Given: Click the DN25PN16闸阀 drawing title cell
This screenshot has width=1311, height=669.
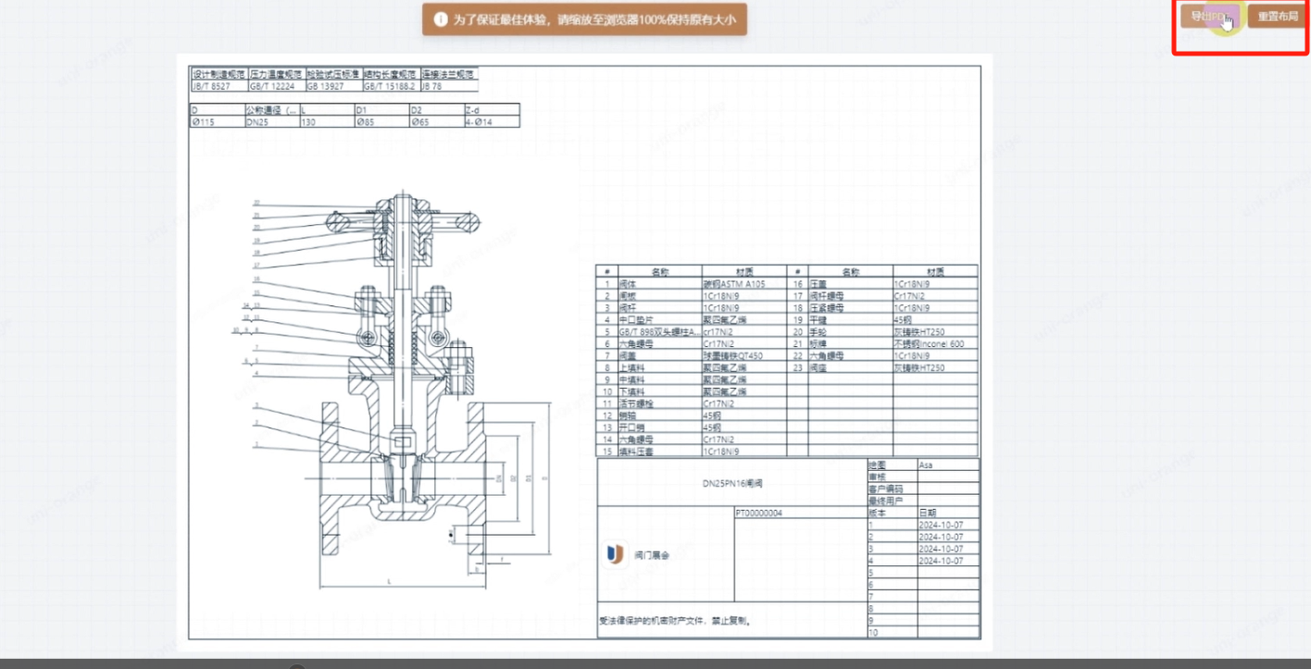Looking at the screenshot, I should [x=730, y=482].
